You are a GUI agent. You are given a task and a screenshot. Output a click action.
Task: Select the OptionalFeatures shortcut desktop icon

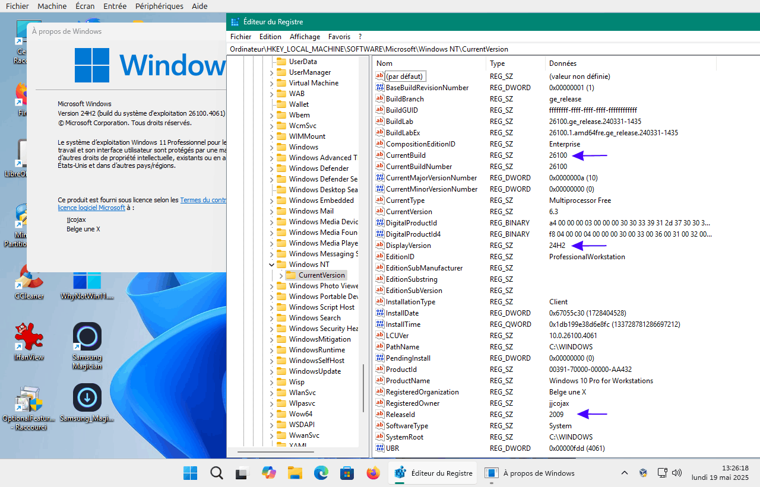(x=27, y=408)
